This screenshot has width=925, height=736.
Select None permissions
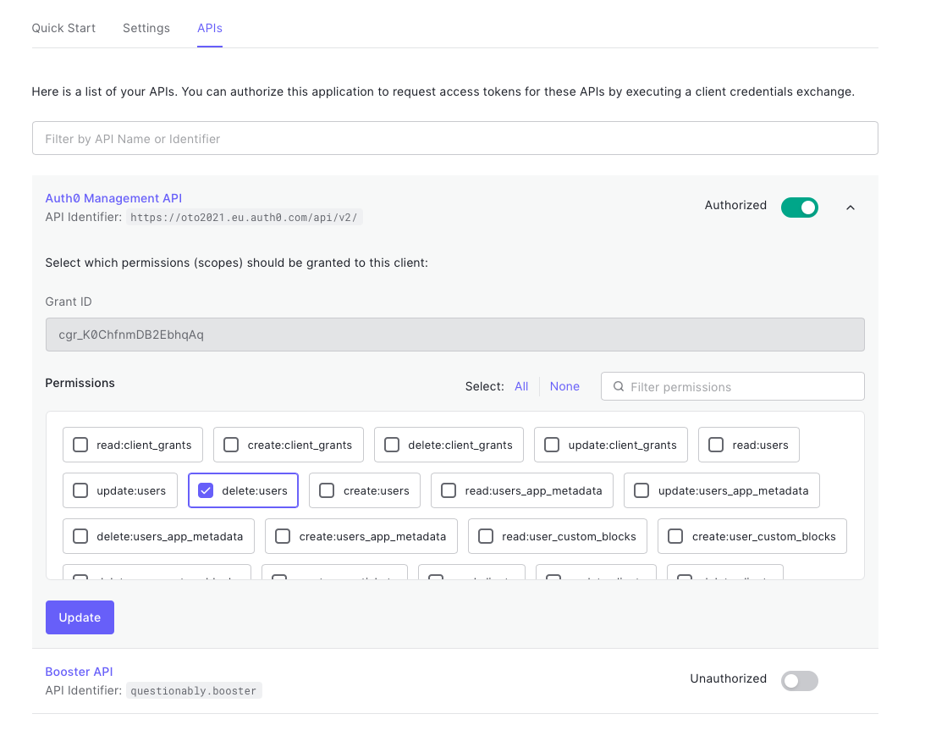[x=564, y=386]
